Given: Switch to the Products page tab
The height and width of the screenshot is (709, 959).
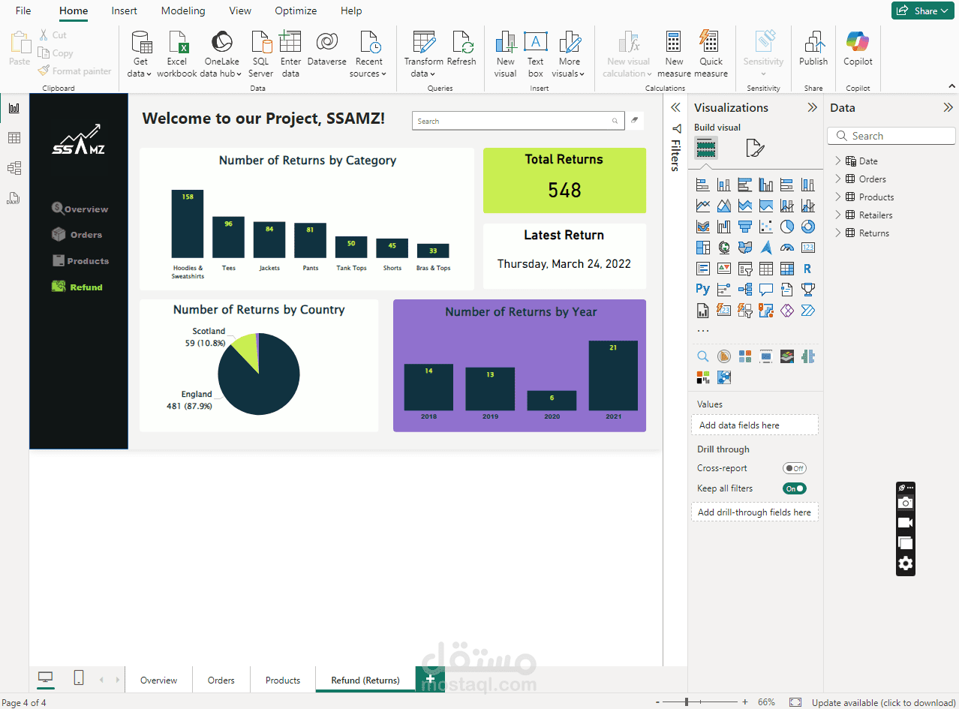Looking at the screenshot, I should tap(283, 680).
